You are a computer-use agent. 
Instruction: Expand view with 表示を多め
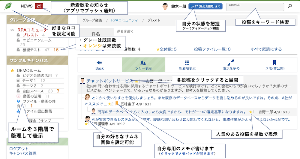pos(231,65)
